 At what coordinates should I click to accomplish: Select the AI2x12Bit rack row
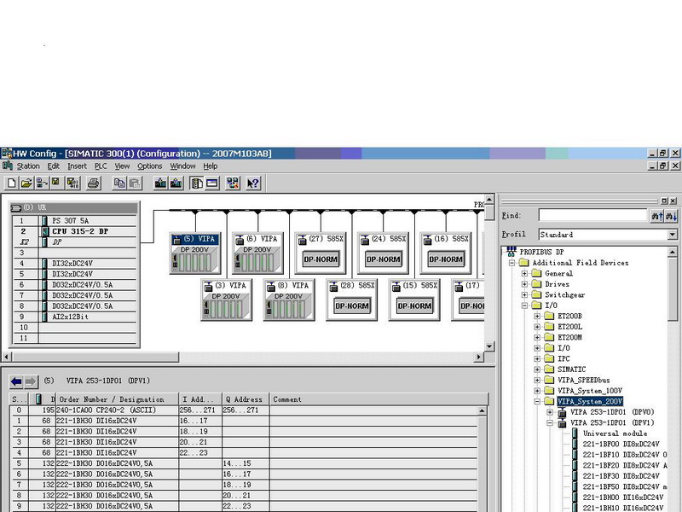pyautogui.click(x=75, y=317)
